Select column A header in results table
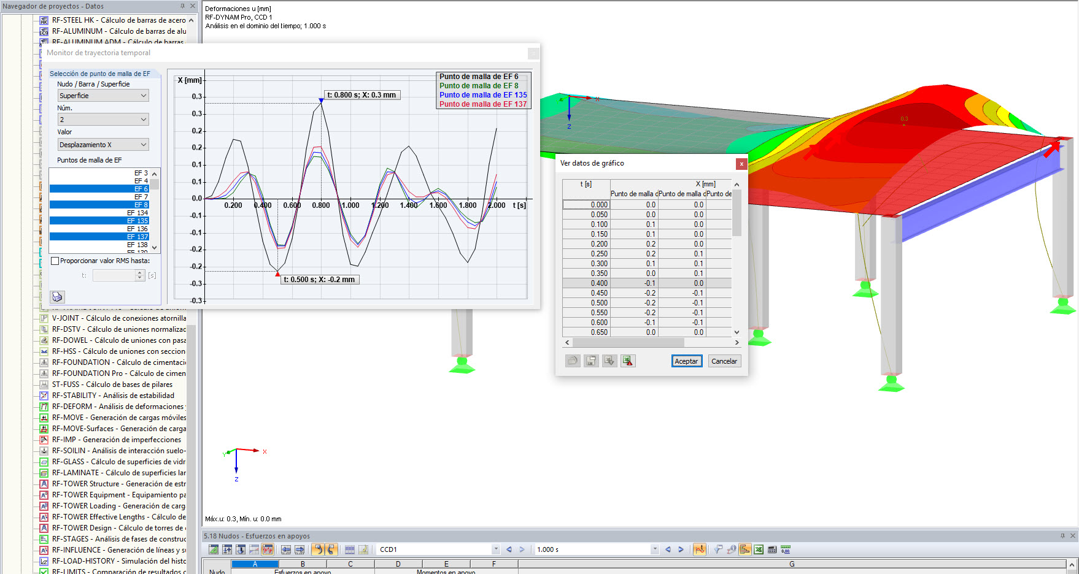The image size is (1079, 574). coord(255,564)
